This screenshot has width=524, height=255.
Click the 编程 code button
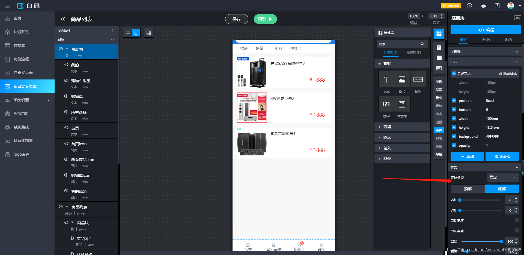(x=486, y=30)
